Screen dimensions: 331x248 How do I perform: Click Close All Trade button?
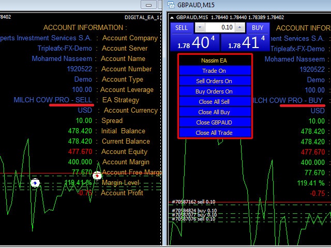pos(215,133)
